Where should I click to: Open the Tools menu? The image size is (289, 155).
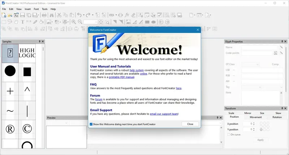pos(44,9)
